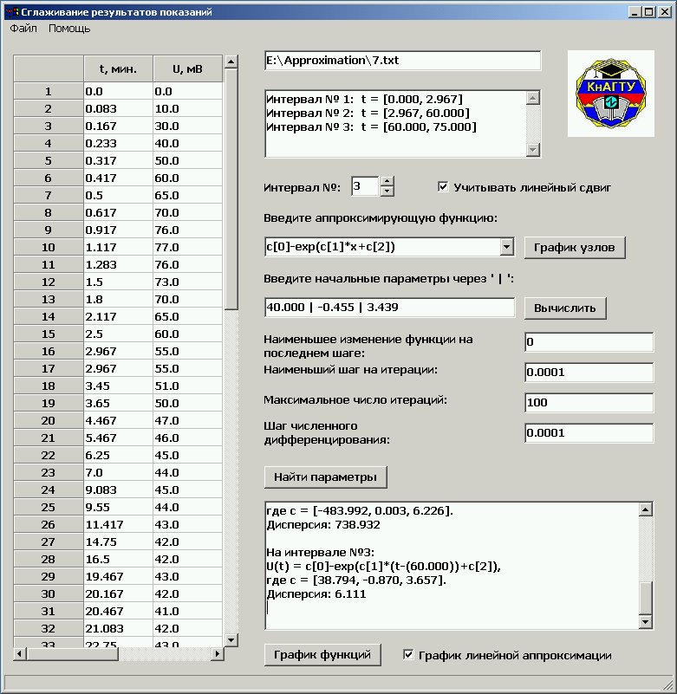Select the 't, мин.' column header
677x694 pixels.
(x=118, y=68)
